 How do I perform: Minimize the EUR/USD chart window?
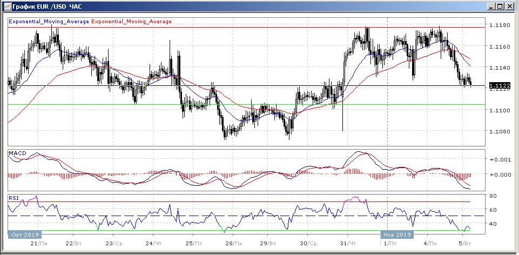pos(492,6)
